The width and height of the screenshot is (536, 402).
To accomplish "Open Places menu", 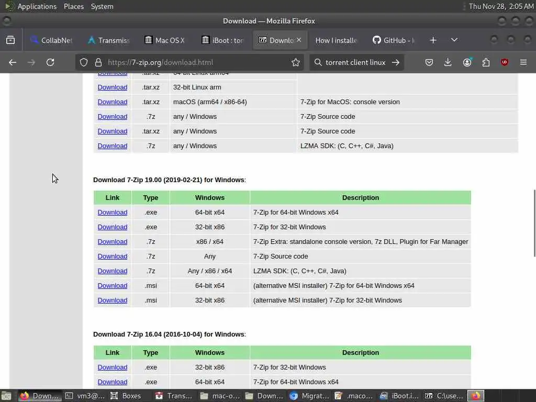I will (74, 6).
